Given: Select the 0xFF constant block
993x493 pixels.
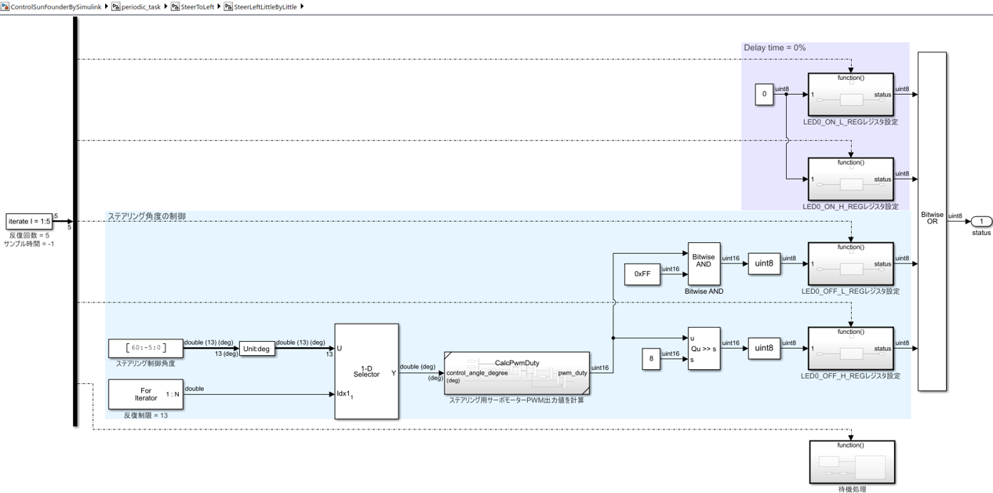Looking at the screenshot, I should pyautogui.click(x=642, y=274).
